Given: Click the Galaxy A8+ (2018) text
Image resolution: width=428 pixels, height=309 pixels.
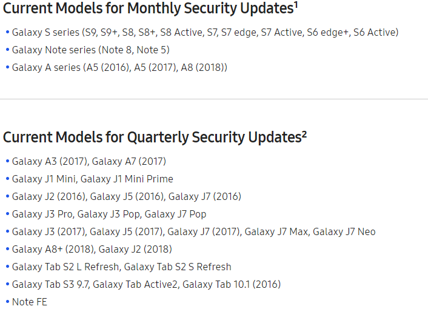Looking at the screenshot, I should [53, 249].
